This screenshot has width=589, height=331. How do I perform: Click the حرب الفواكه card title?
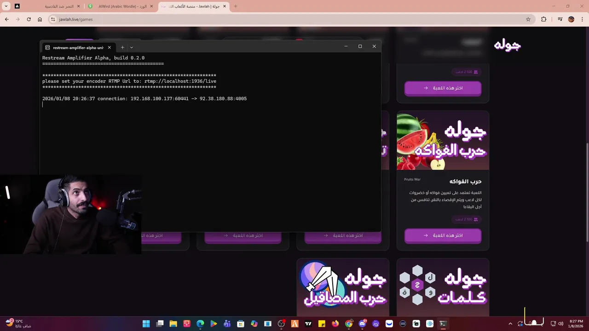[465, 181]
